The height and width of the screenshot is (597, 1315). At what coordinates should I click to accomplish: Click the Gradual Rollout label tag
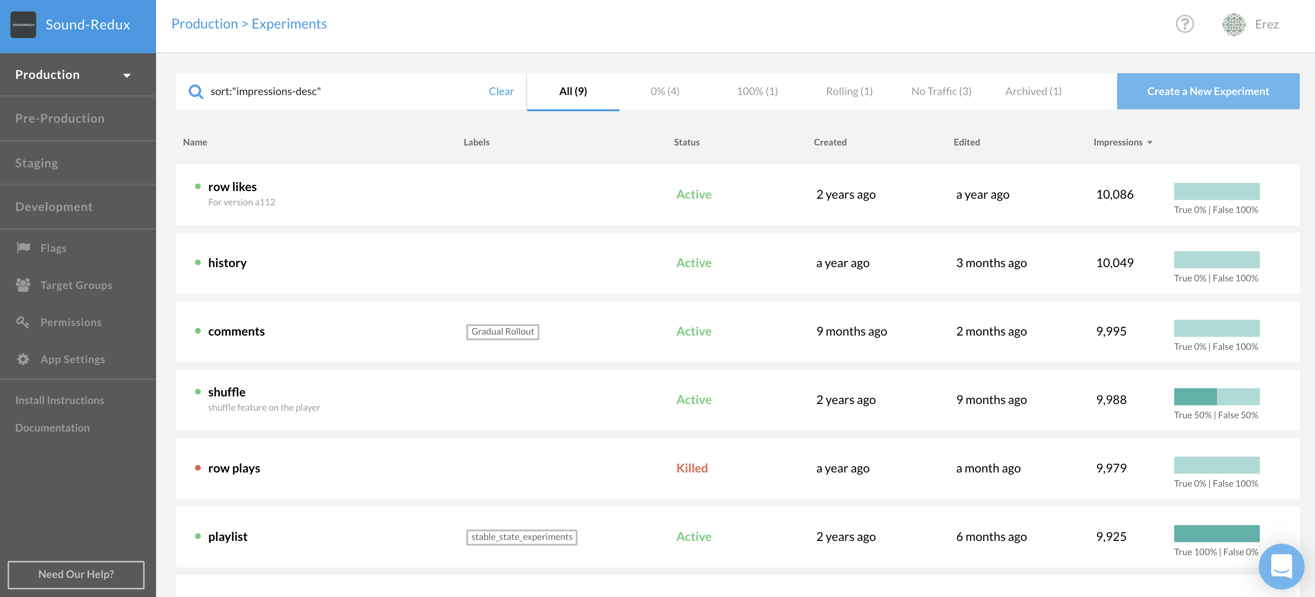pos(502,331)
